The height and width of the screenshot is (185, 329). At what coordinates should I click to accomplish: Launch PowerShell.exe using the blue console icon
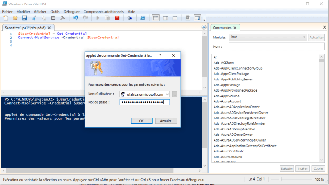[143, 18]
